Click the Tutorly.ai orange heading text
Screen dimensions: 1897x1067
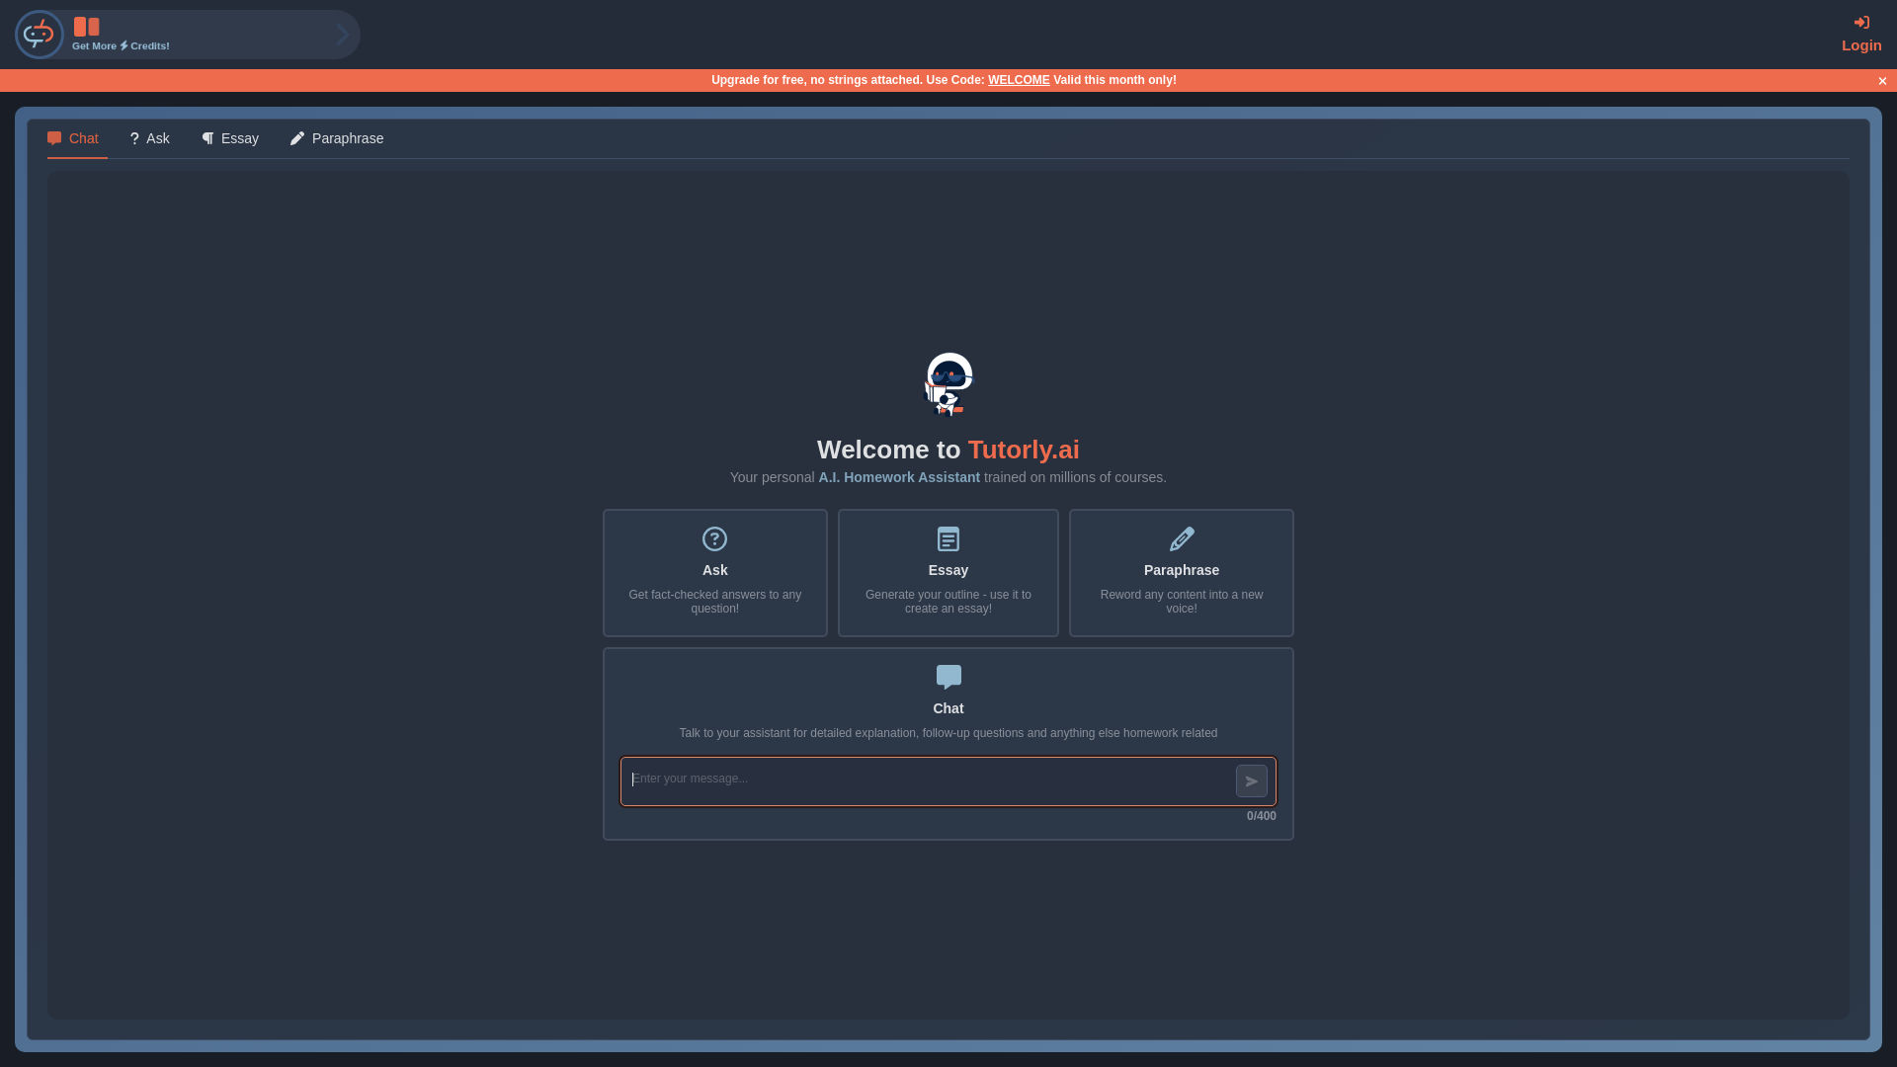[1024, 450]
